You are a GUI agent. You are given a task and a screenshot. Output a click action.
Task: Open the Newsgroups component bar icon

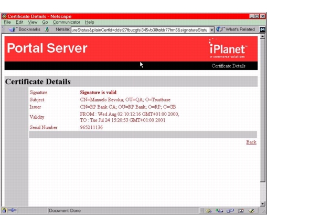[230, 210]
